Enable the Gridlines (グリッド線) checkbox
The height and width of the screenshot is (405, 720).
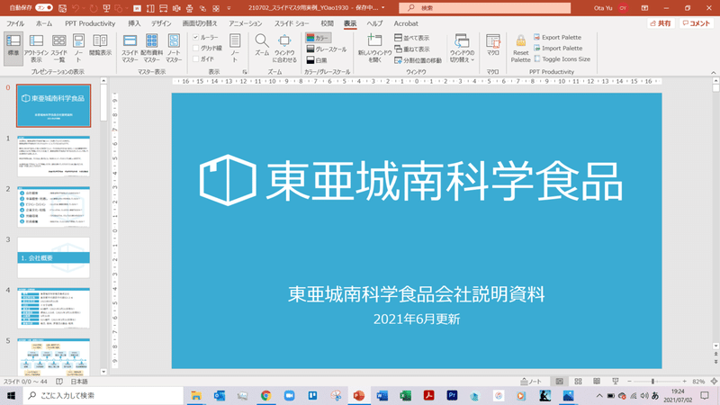point(196,49)
